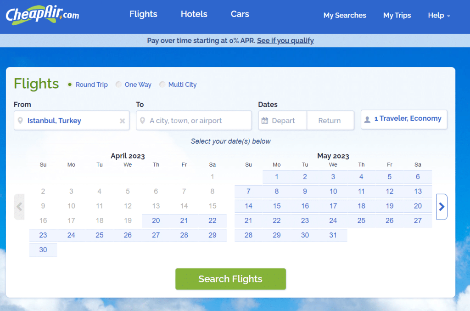Open the Help dropdown menu
This screenshot has height=311, width=470.
(439, 15)
